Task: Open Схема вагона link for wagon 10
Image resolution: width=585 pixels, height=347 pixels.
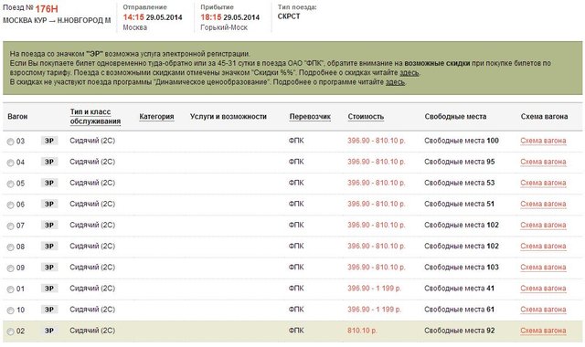Action: tap(543, 310)
